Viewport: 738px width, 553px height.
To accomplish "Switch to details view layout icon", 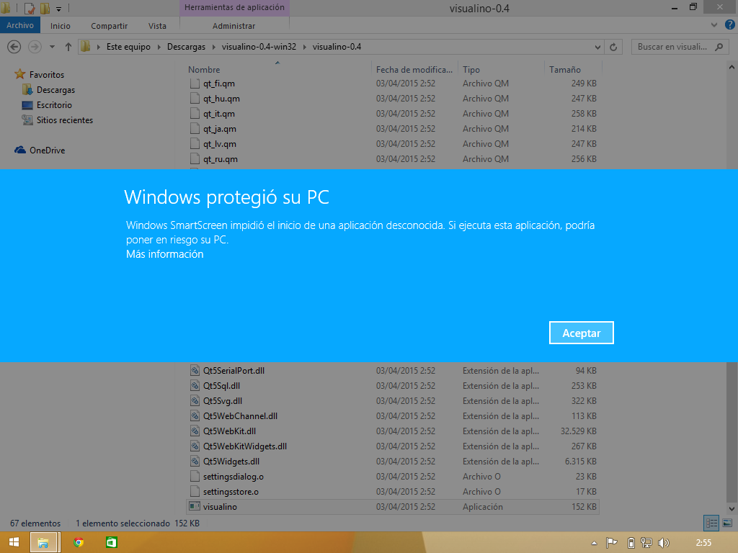I will tap(711, 523).
